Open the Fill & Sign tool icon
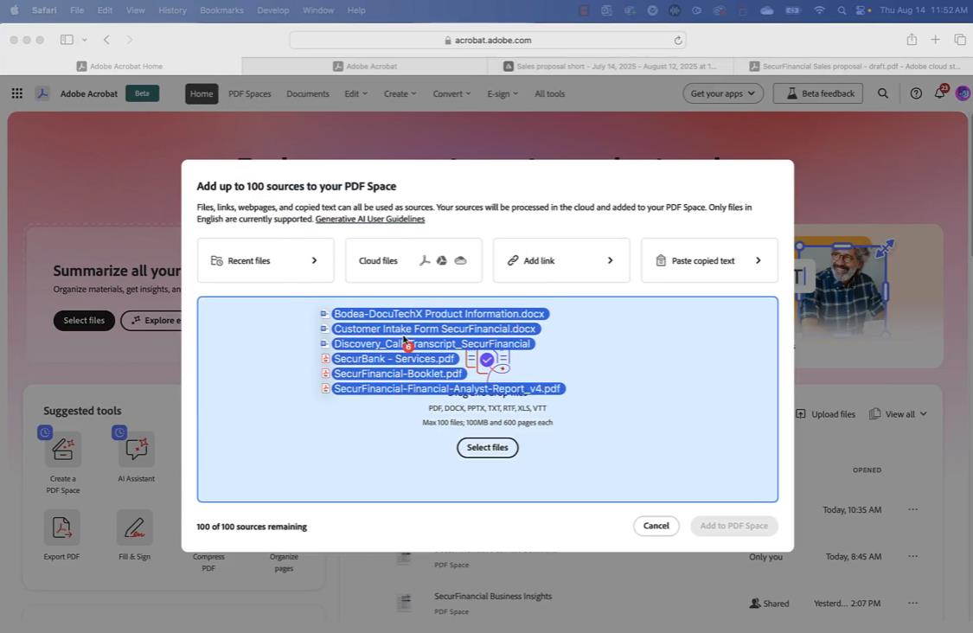973x633 pixels. click(135, 527)
